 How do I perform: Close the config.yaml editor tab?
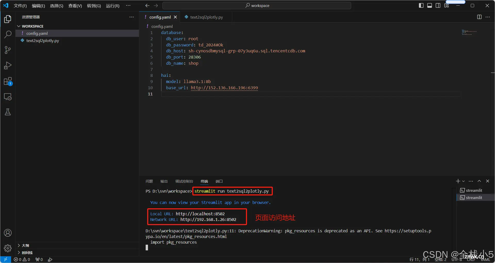pos(175,17)
